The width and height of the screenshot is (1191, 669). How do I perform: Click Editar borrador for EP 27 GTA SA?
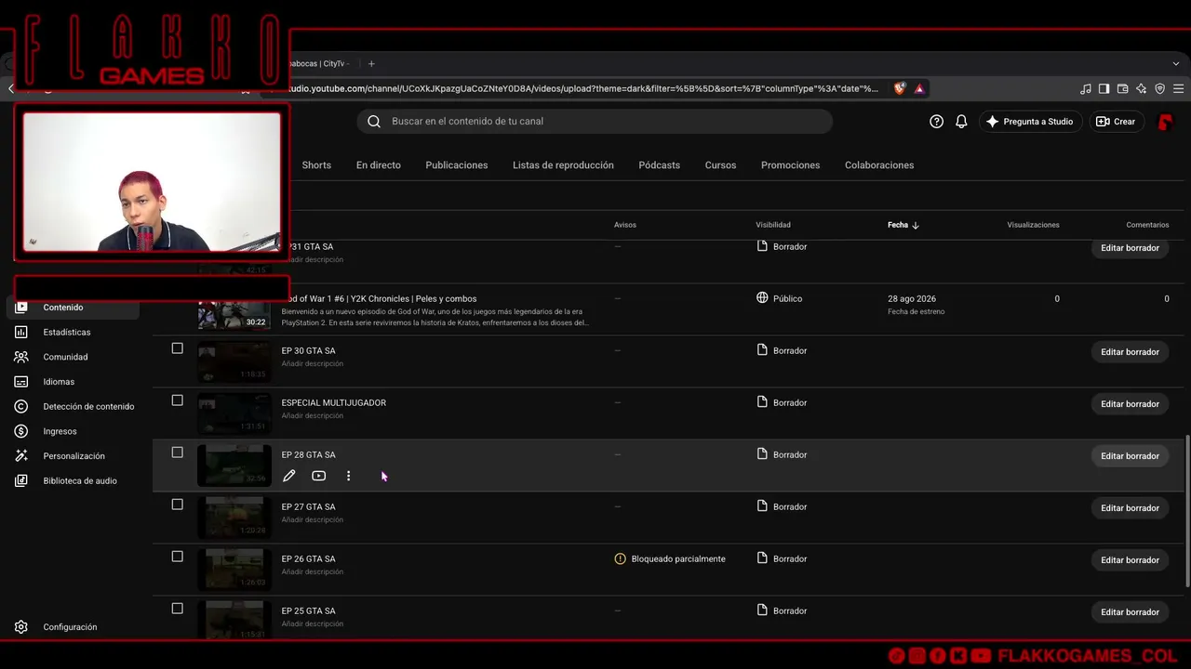tap(1130, 508)
